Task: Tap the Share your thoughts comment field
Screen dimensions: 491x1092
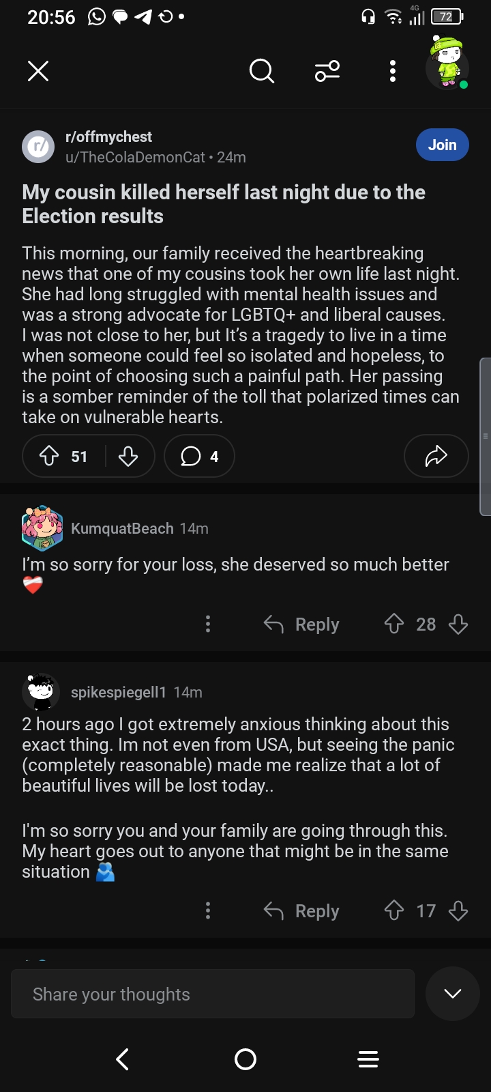Action: coord(213,994)
